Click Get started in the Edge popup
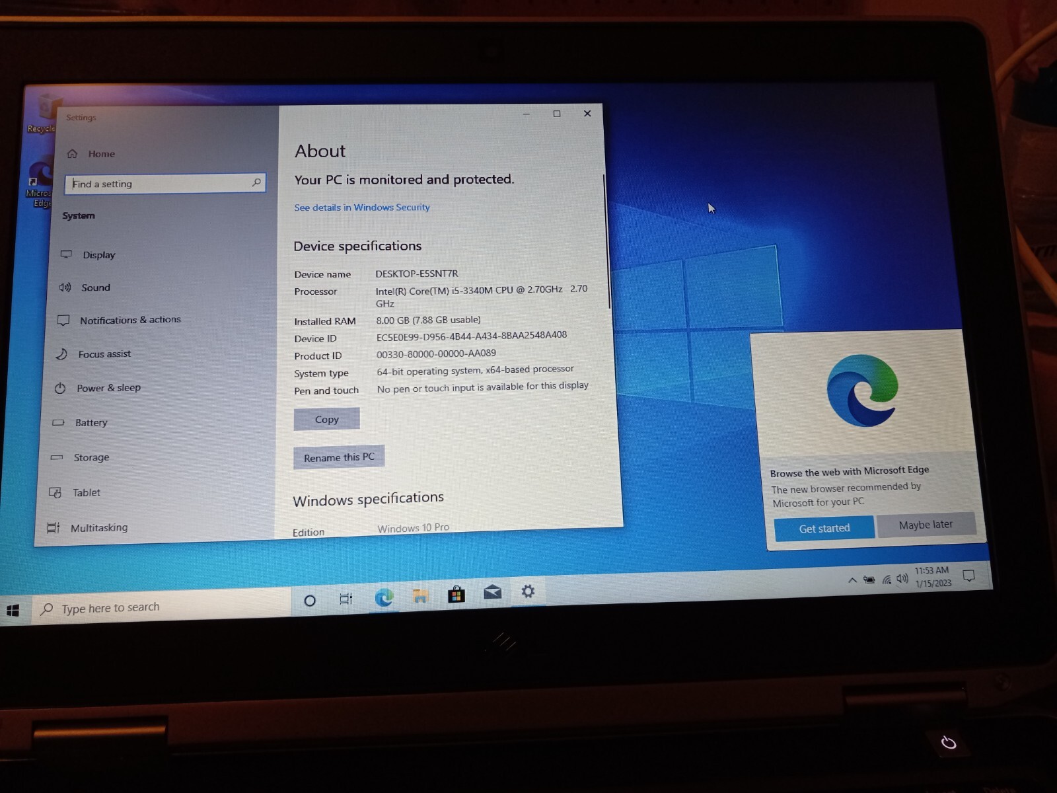This screenshot has height=793, width=1057. pyautogui.click(x=824, y=528)
